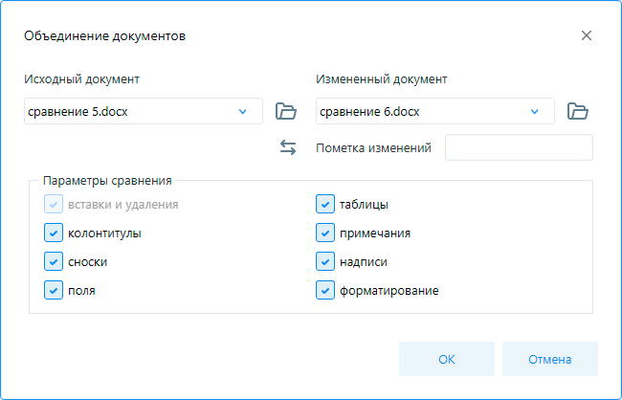Click the Параметры сравнения group heading
Screen dimensions: 622x400
tap(107, 180)
